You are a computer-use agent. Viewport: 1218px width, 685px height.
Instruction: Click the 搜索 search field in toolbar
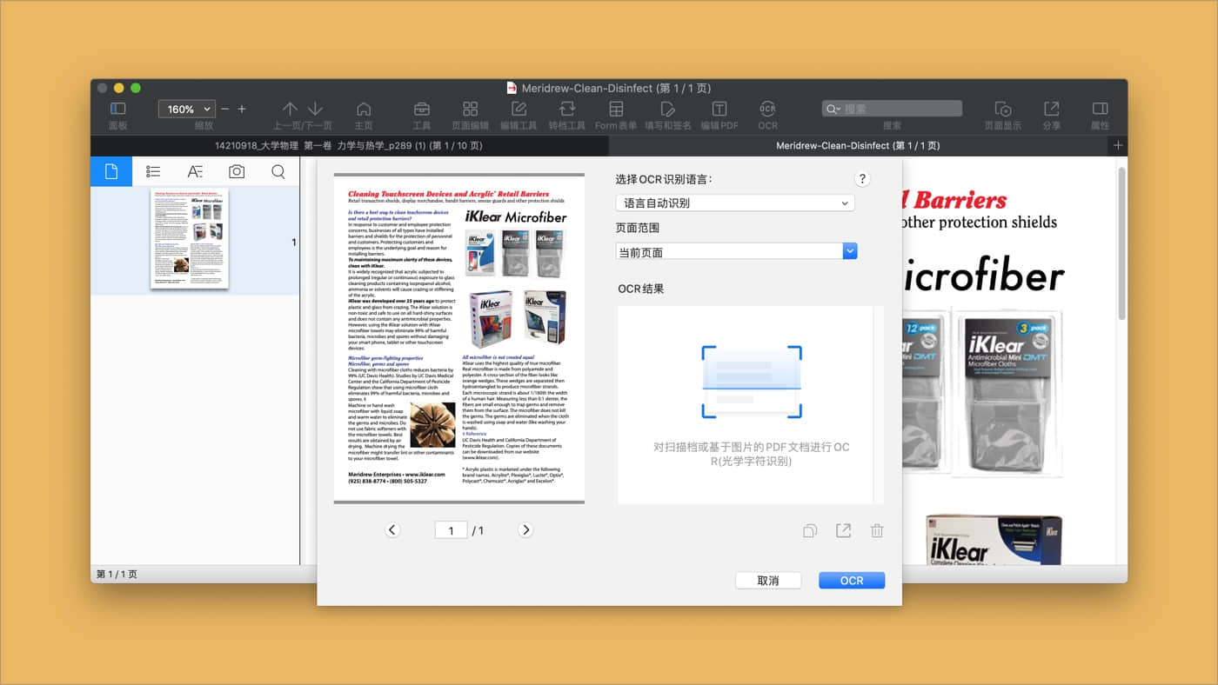[892, 109]
